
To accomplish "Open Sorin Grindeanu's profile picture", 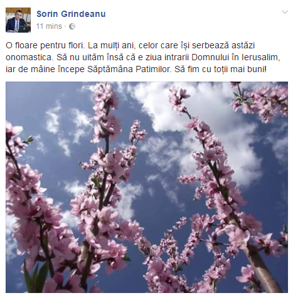I will click(x=18, y=20).
